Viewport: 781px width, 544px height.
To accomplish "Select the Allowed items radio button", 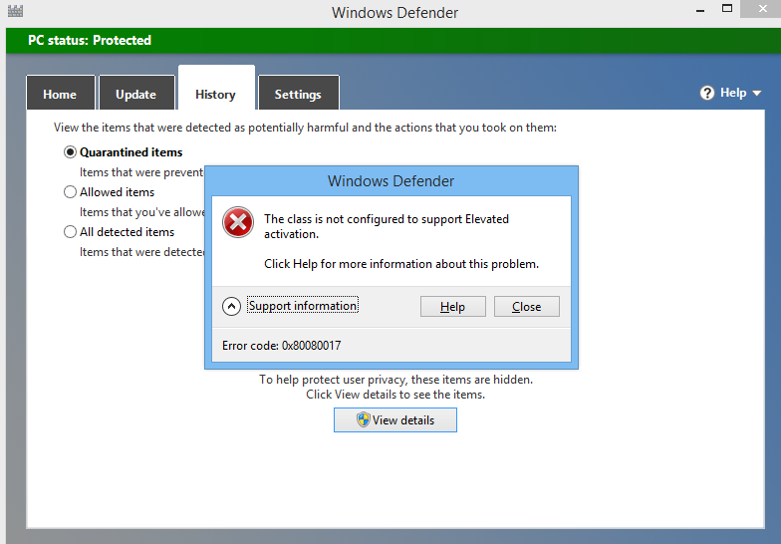I will 70,191.
